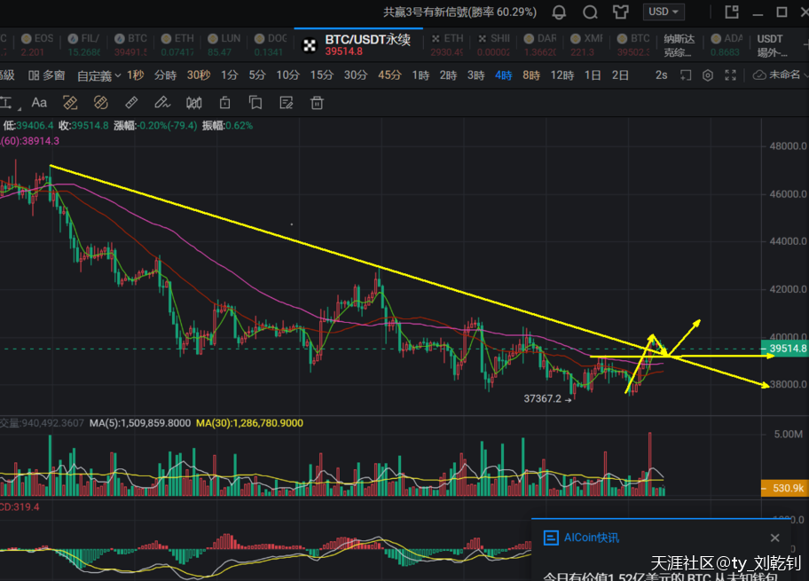This screenshot has width=809, height=581.
Task: Close the AICoin快讯 news popup
Action: [774, 538]
